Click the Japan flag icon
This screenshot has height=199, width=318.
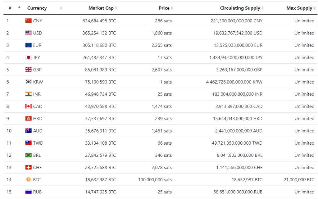tap(28, 58)
